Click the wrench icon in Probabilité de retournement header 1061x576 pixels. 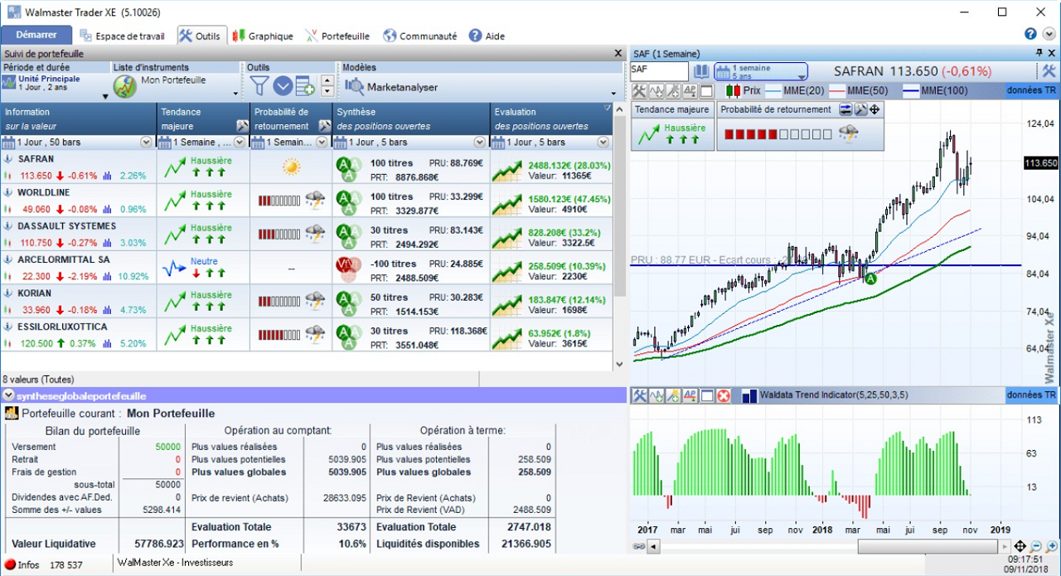(x=324, y=126)
